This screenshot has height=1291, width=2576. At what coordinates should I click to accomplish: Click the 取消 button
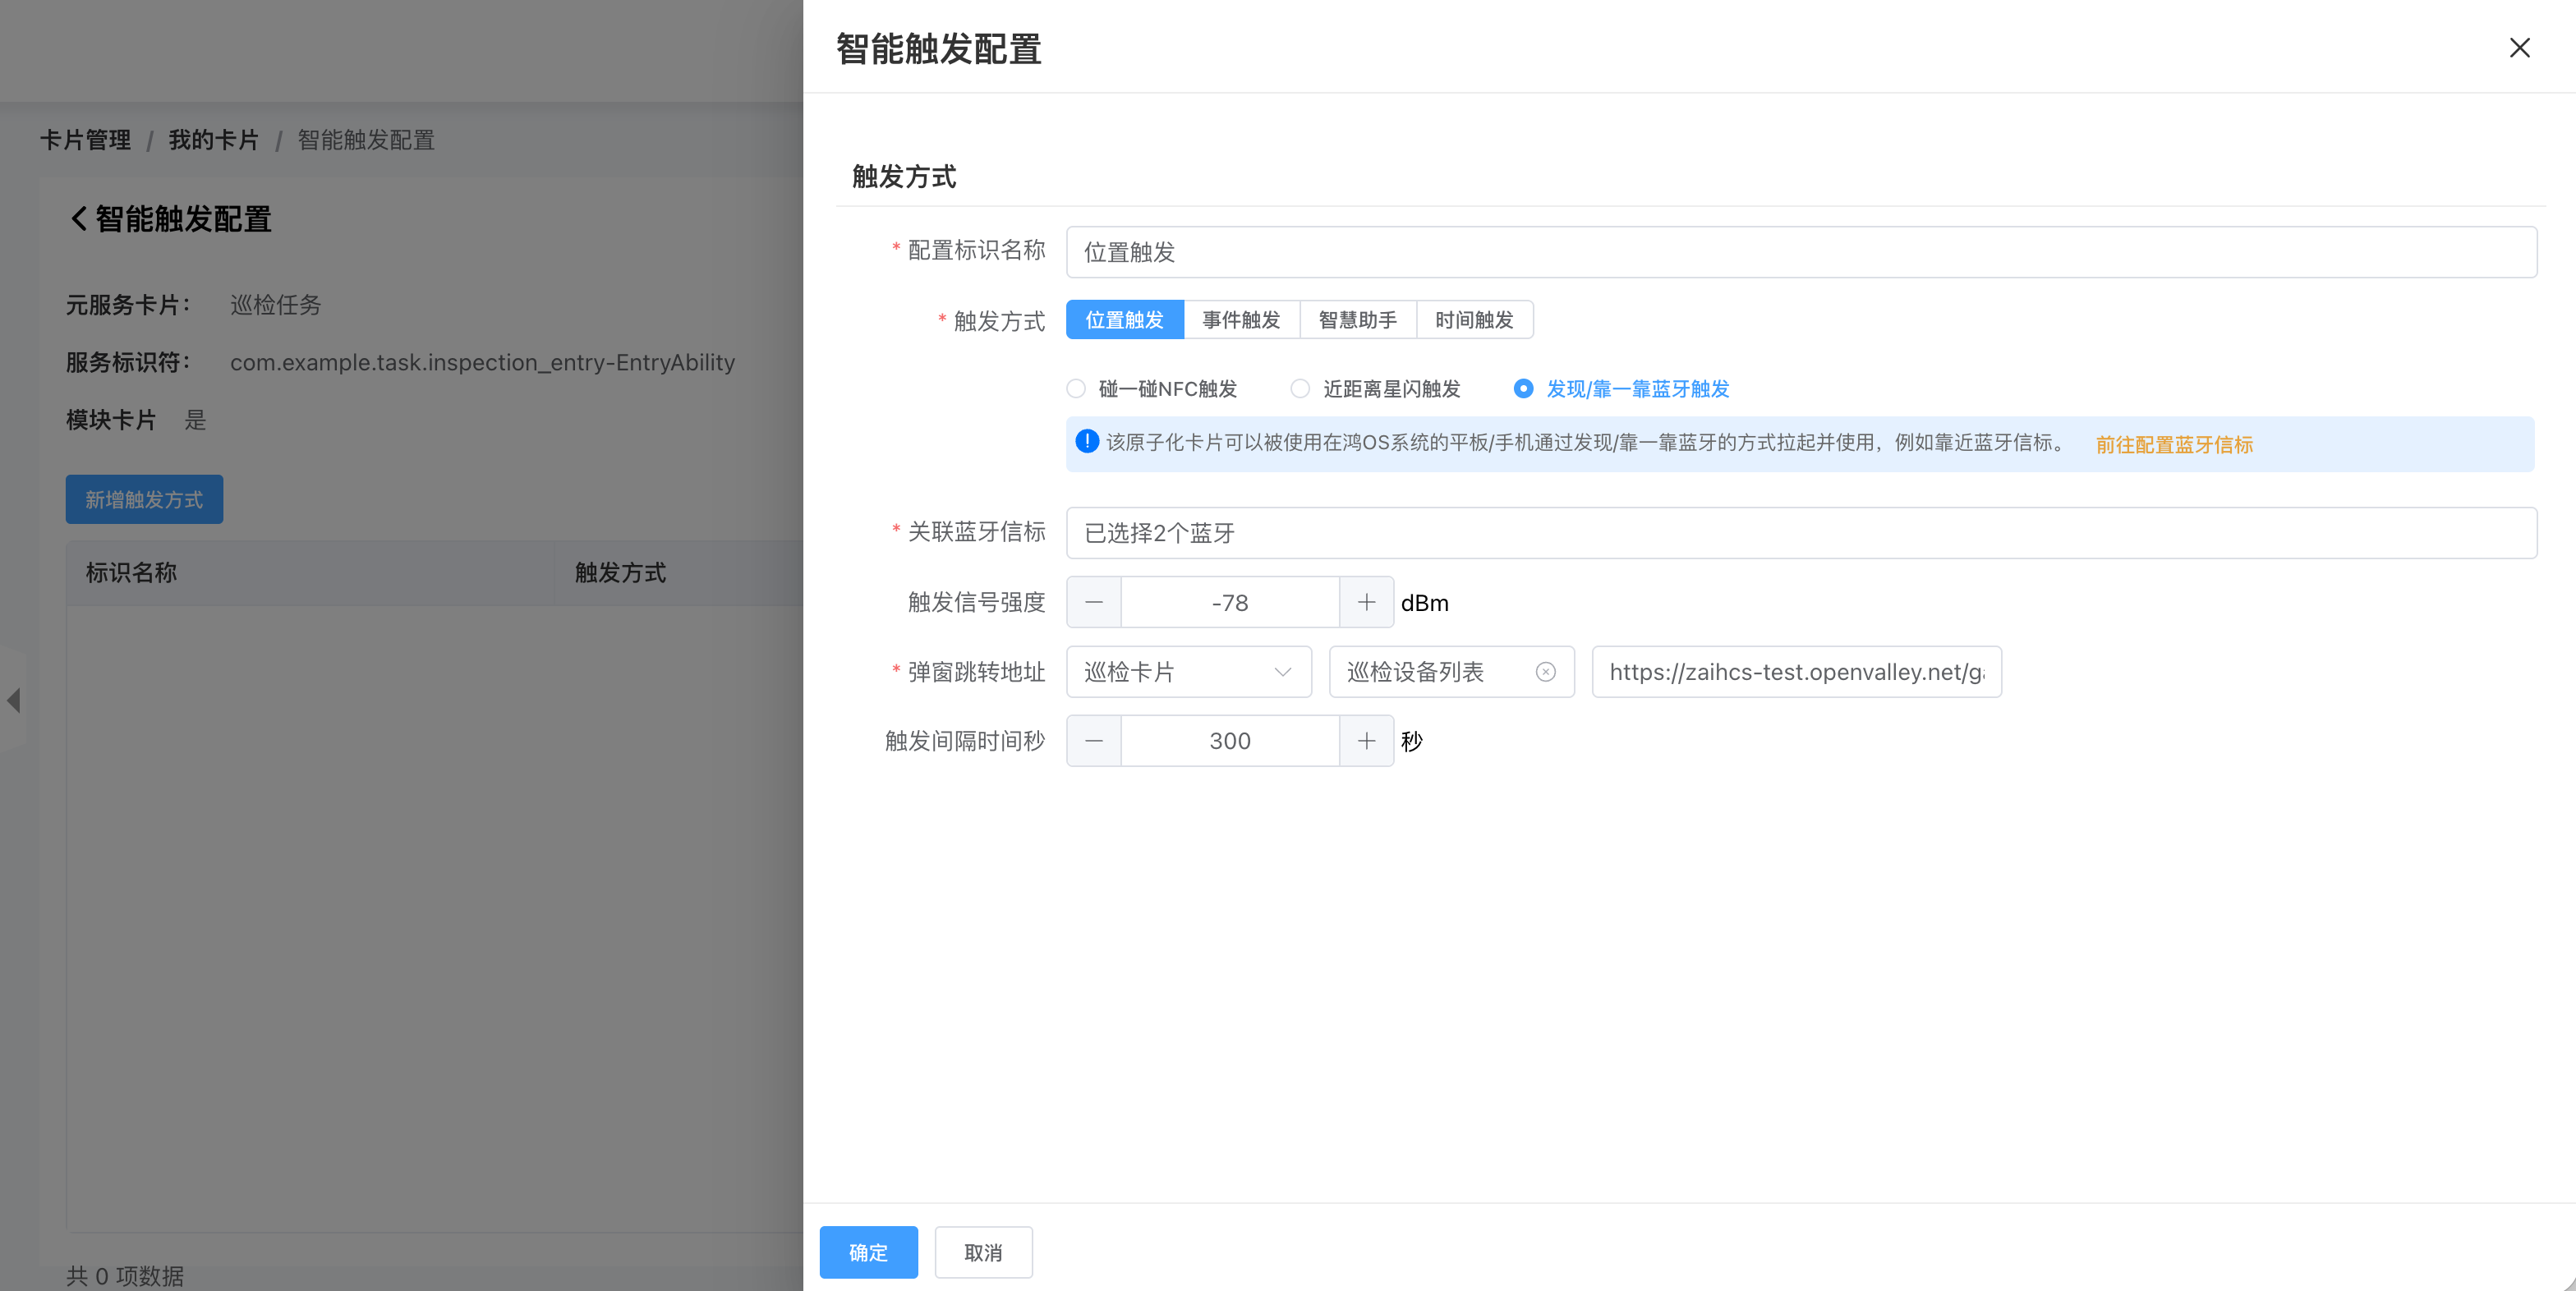[x=983, y=1252]
